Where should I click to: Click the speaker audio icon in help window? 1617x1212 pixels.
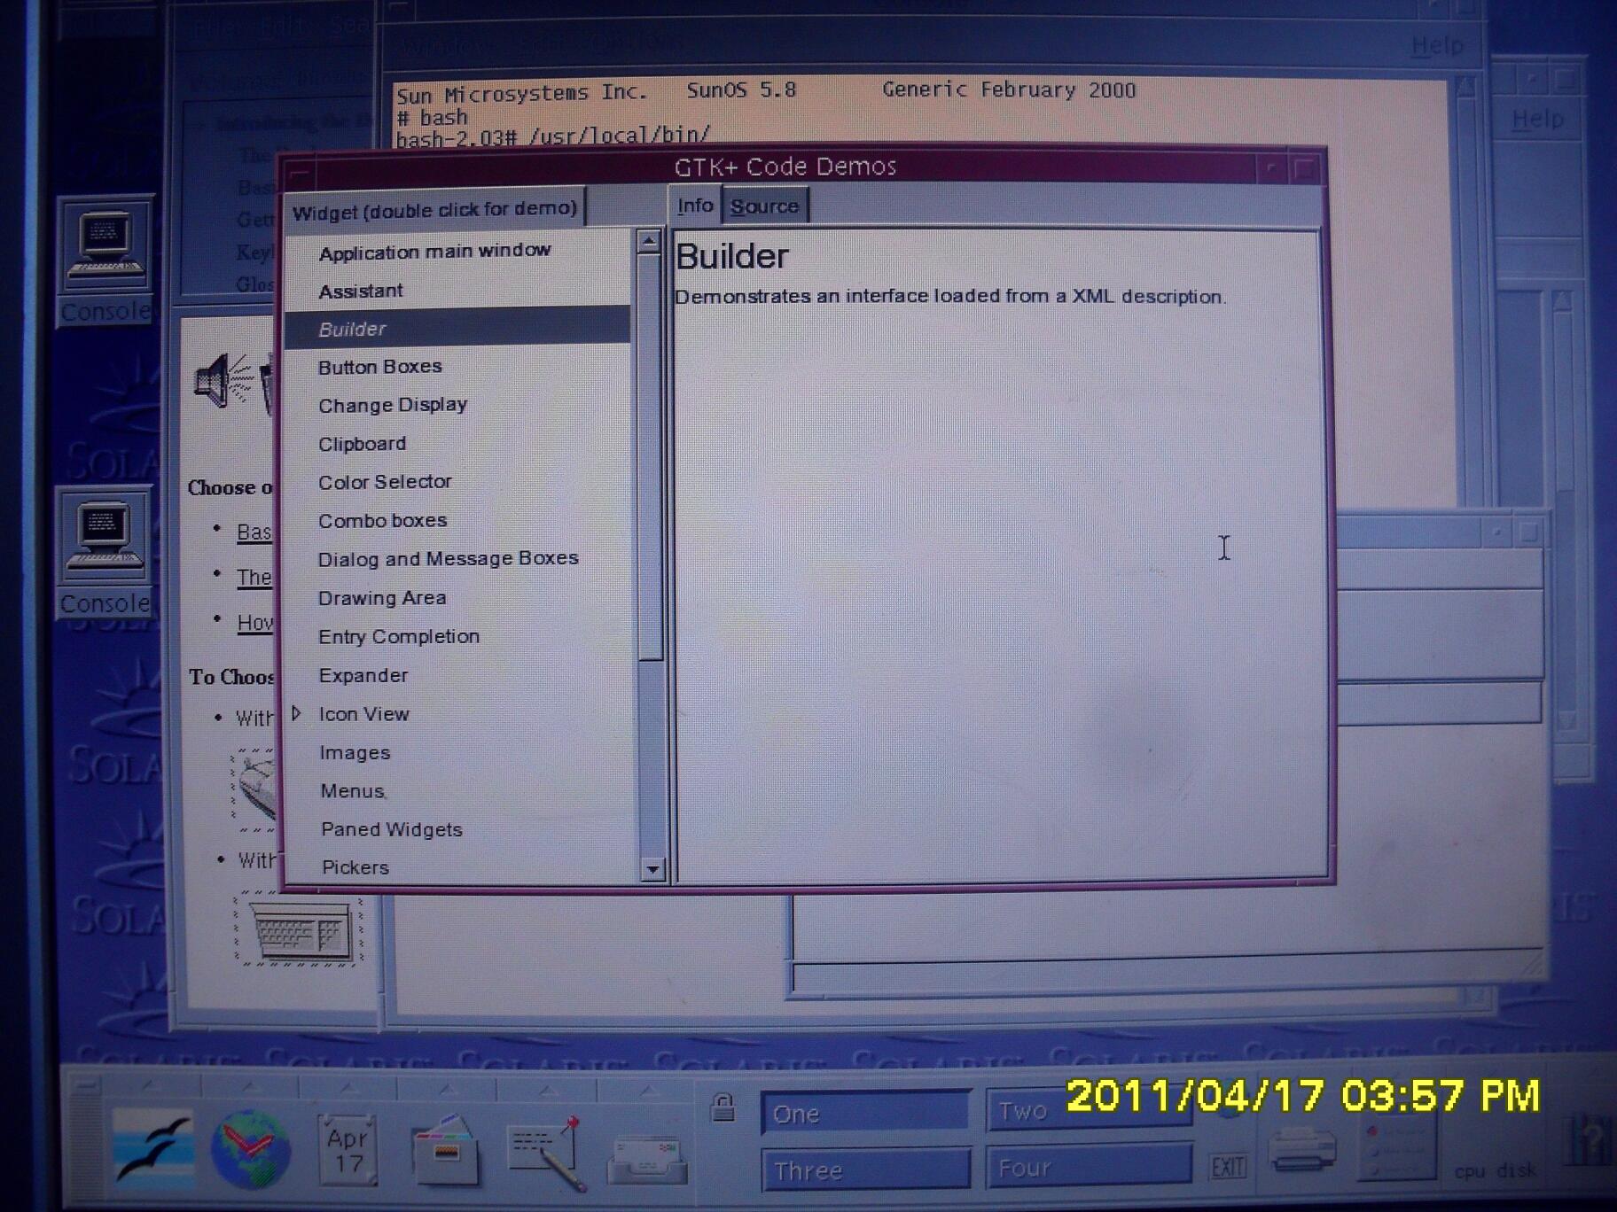[223, 381]
